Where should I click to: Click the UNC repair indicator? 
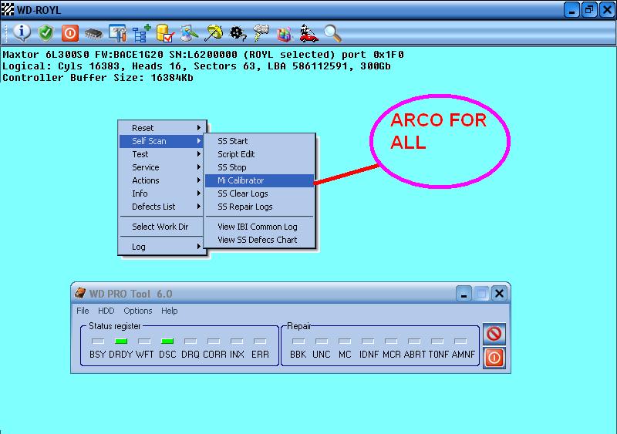322,341
